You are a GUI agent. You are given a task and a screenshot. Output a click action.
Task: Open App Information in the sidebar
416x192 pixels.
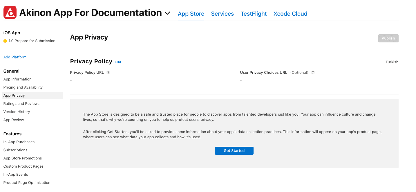(x=17, y=79)
